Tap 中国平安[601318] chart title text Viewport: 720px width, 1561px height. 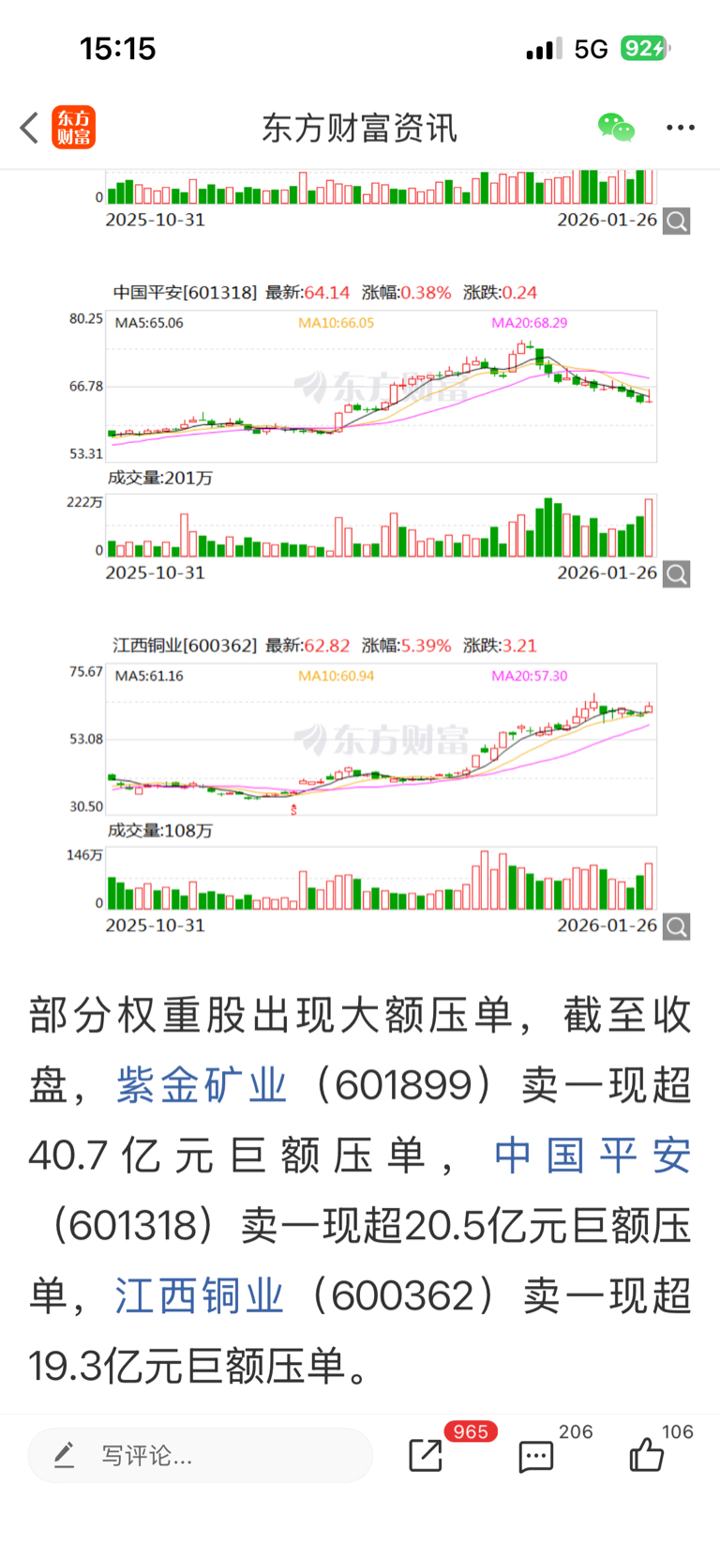(x=185, y=293)
